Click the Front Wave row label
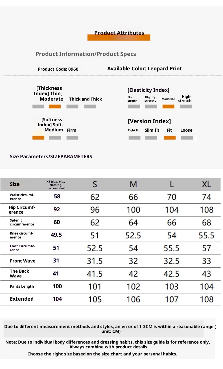This screenshot has width=223, height=369. 23,261
